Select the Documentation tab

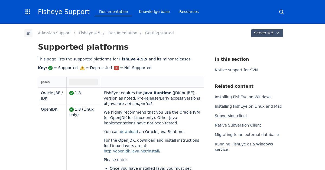pos(113,12)
